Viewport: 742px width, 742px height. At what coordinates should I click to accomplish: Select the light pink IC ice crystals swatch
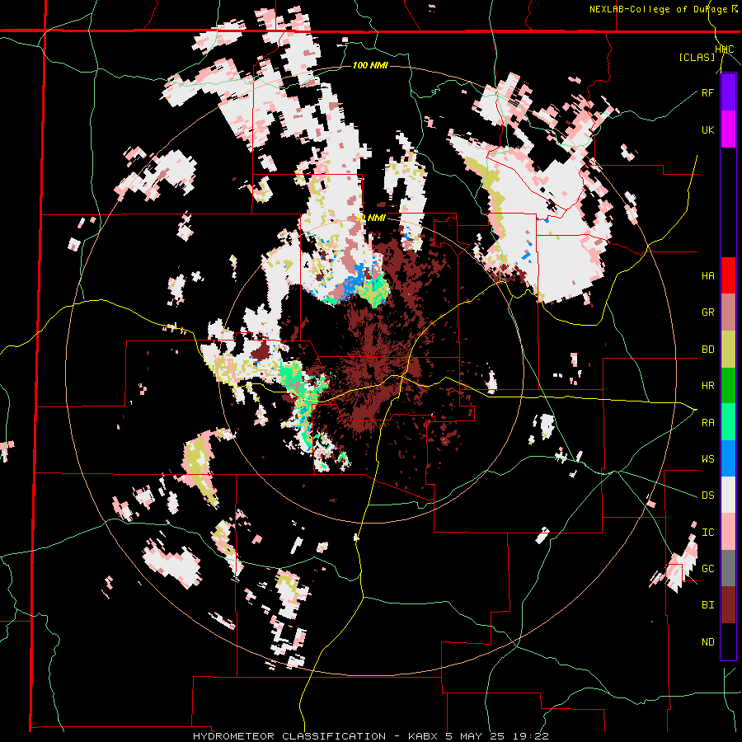tap(728, 532)
